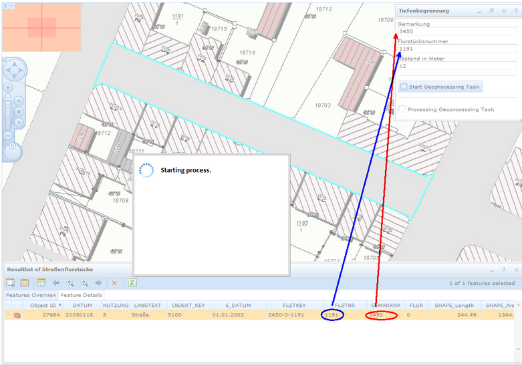Click the red X remove icon
The height and width of the screenshot is (365, 522).
[x=114, y=283]
